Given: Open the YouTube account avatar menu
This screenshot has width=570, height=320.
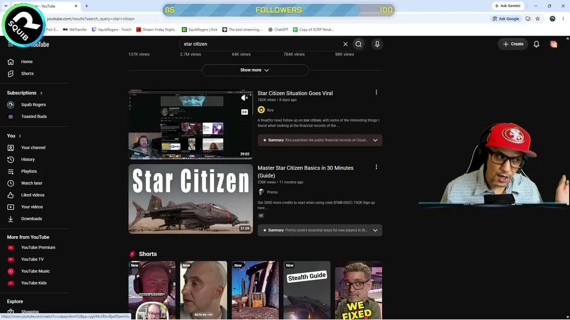Looking at the screenshot, I should [554, 44].
